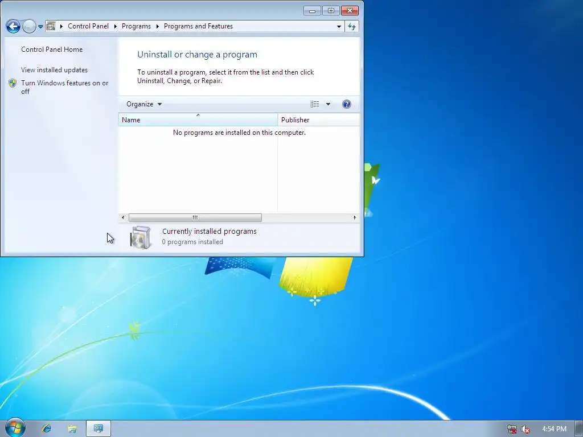Click the Show desktop button
The height and width of the screenshot is (437, 583).
(579, 429)
